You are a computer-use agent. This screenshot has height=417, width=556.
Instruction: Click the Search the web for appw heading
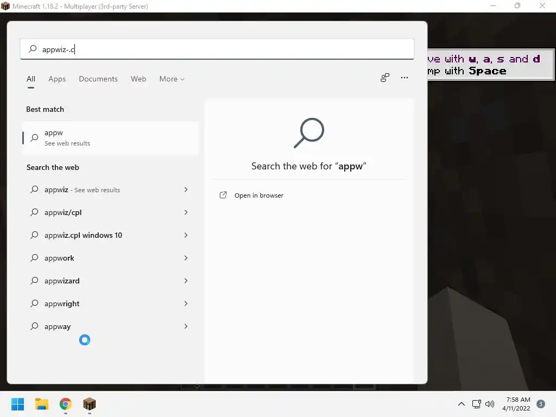coord(308,166)
